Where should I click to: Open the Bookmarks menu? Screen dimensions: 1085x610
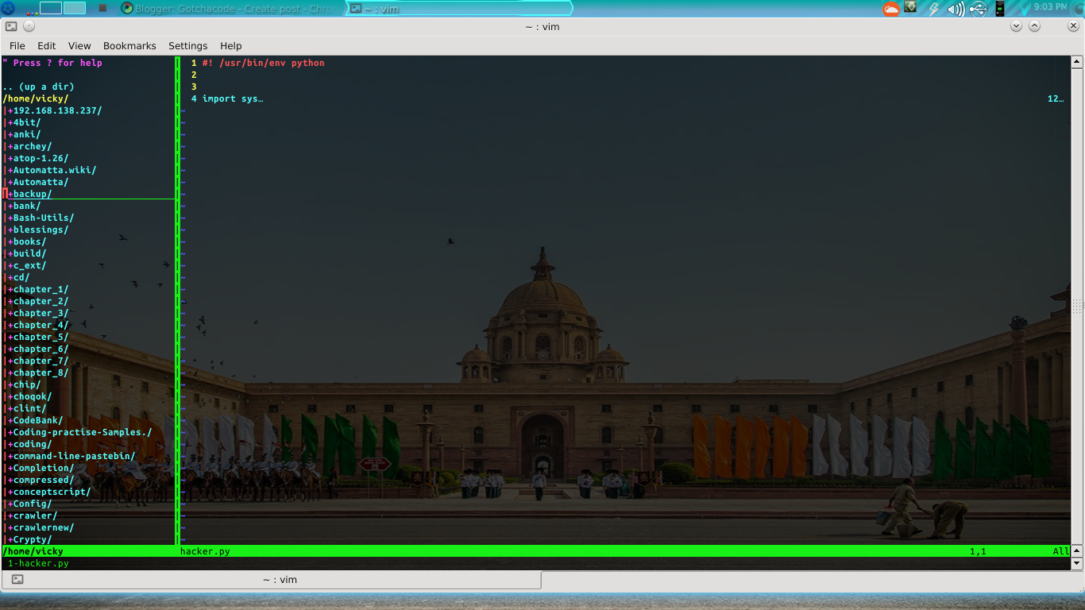point(129,46)
